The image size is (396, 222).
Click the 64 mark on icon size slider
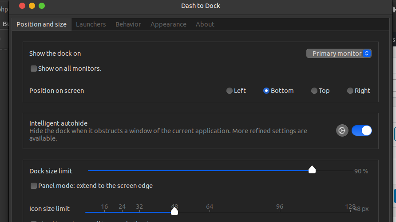(210, 207)
